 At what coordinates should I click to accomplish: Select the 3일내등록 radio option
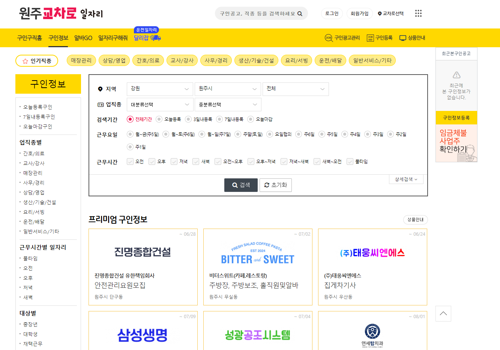188,119
